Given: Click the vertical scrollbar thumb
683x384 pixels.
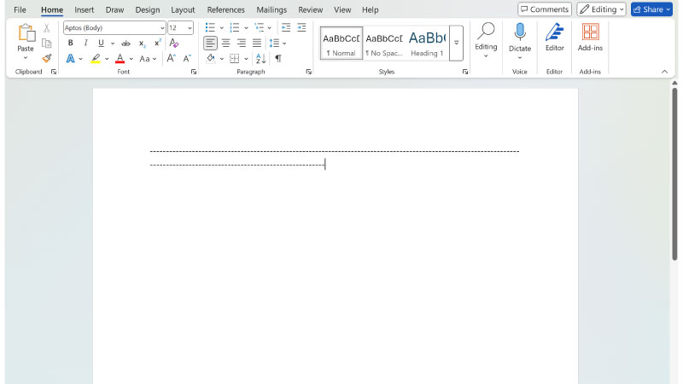Looking at the screenshot, I should pos(674,174).
